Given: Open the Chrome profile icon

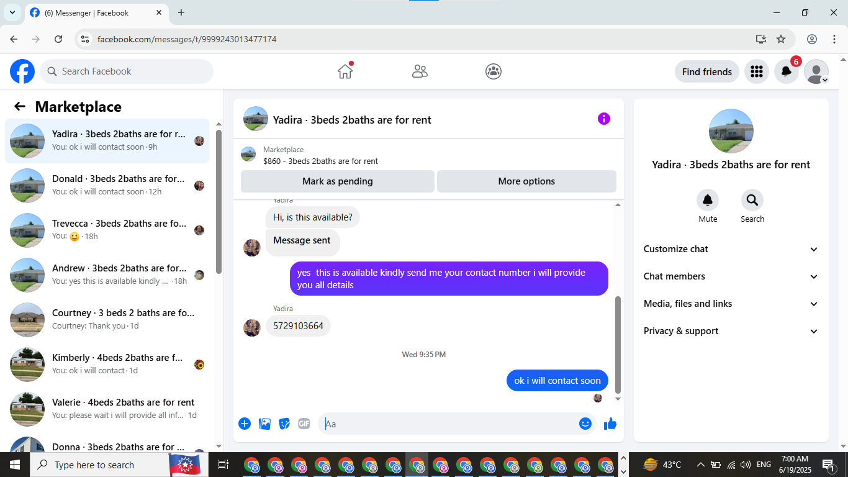Looking at the screenshot, I should [812, 39].
